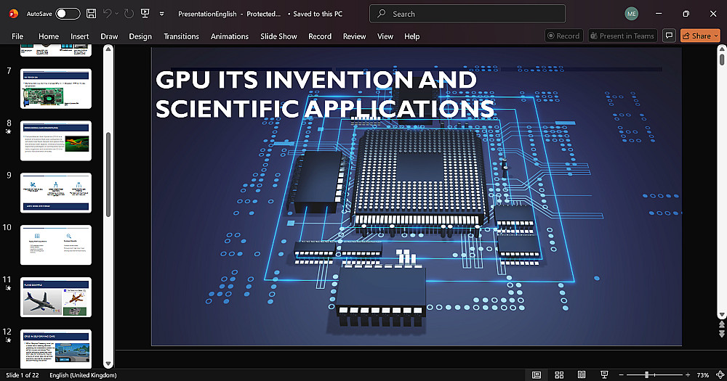Click the Record button at top right

[x=564, y=36]
